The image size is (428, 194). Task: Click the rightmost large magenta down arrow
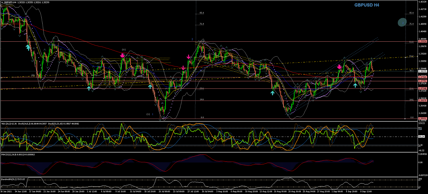click(x=339, y=67)
